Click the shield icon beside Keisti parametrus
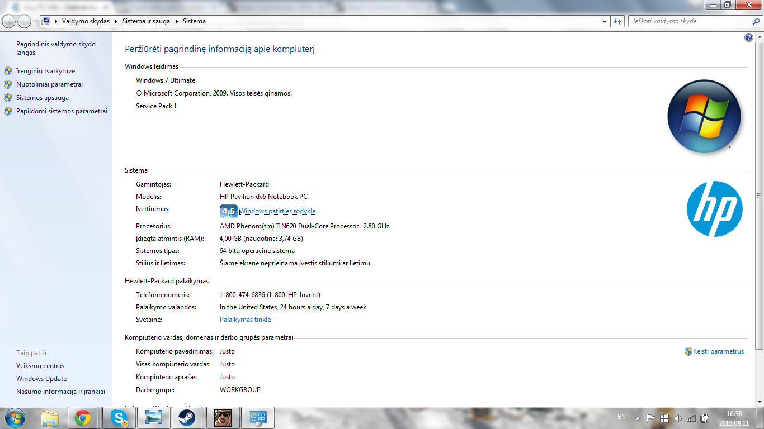 click(x=688, y=351)
